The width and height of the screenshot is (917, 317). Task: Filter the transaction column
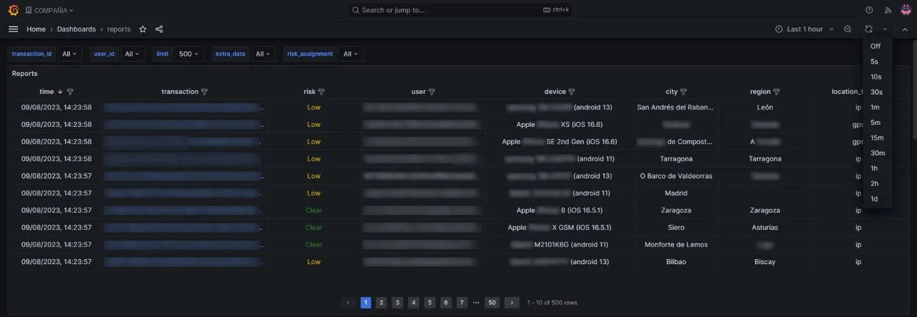(204, 92)
